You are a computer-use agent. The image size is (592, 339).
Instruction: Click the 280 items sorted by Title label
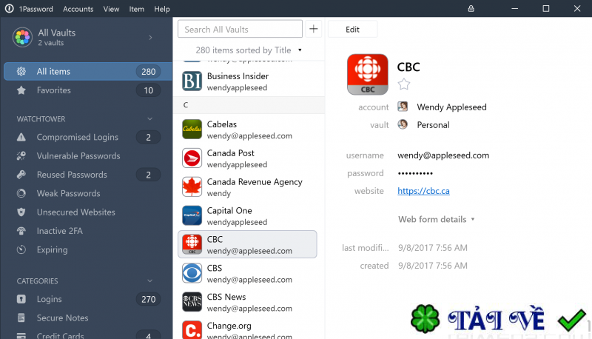pyautogui.click(x=243, y=50)
